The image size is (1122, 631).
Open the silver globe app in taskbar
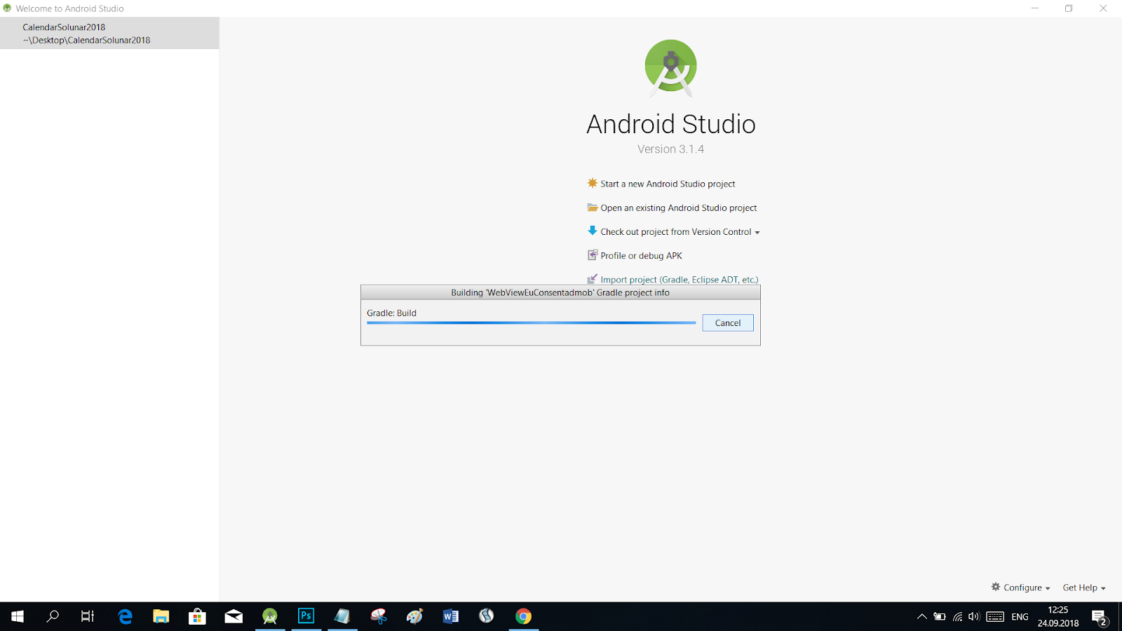(x=487, y=616)
